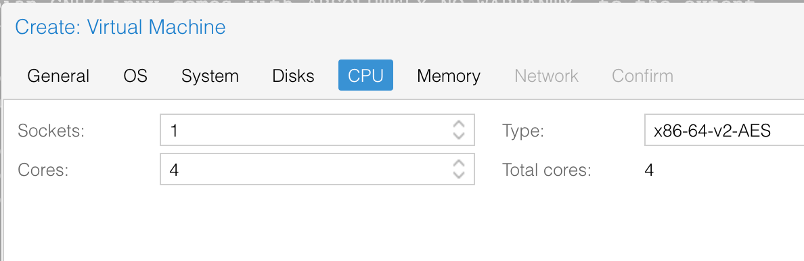Select the greyed-out Confirm tab

click(642, 76)
